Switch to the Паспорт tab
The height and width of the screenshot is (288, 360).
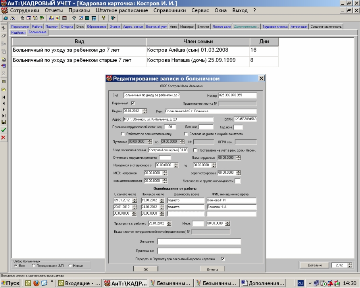(52, 27)
